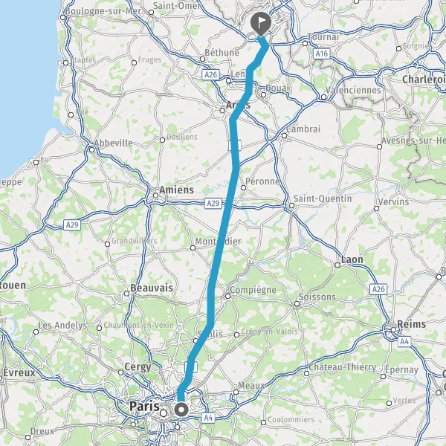Click the A29 shield west of Amiens
Viewport: 446px width, 446px height.
pyautogui.click(x=72, y=225)
